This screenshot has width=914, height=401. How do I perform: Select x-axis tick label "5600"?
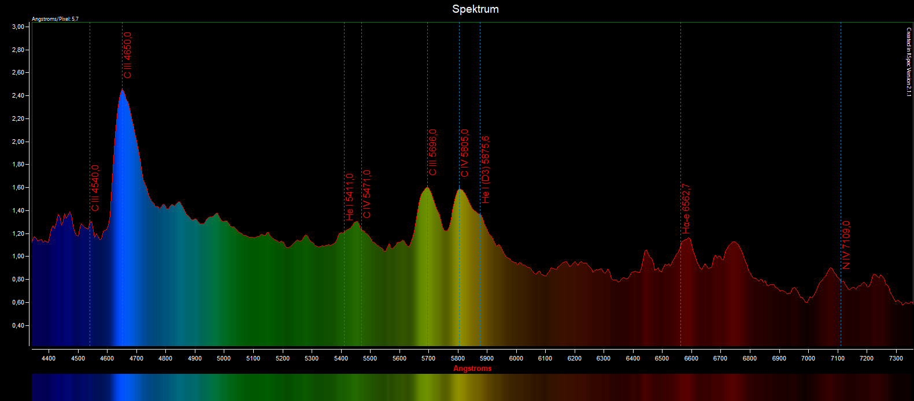(399, 358)
